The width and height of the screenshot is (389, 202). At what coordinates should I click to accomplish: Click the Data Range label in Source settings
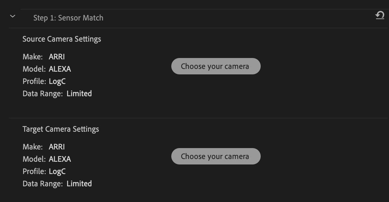[43, 94]
